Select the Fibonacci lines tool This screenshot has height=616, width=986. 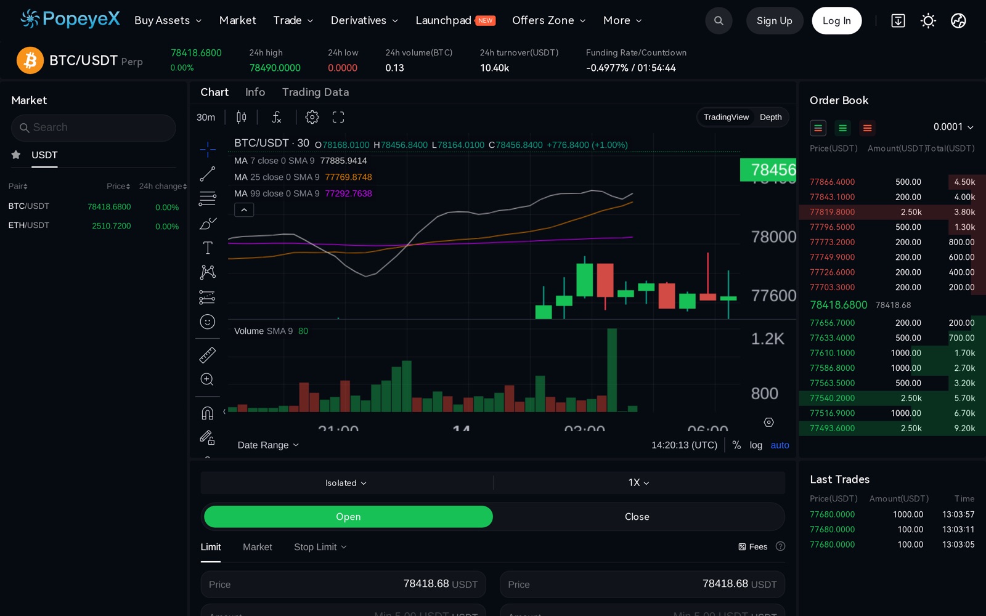click(208, 198)
